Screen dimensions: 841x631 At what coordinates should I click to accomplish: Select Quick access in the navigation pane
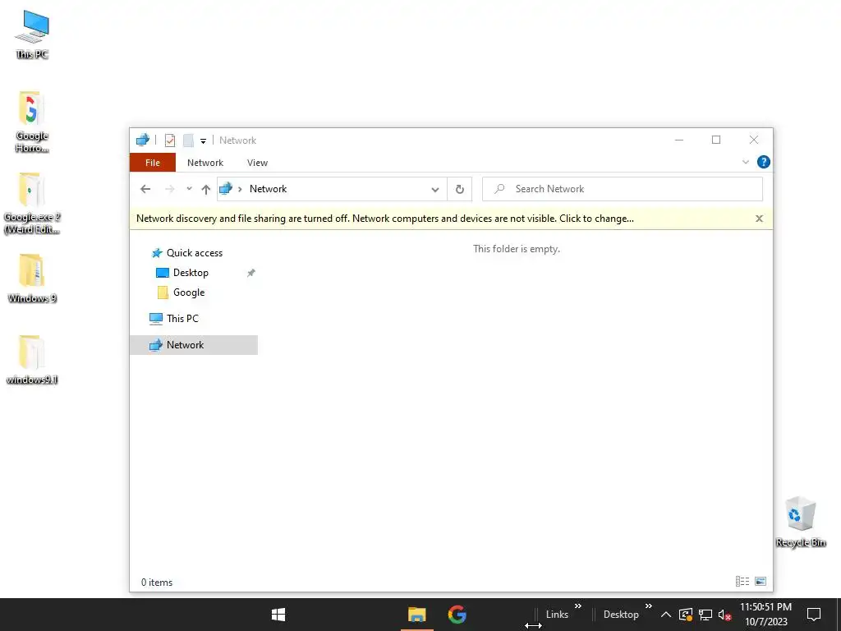tap(194, 253)
